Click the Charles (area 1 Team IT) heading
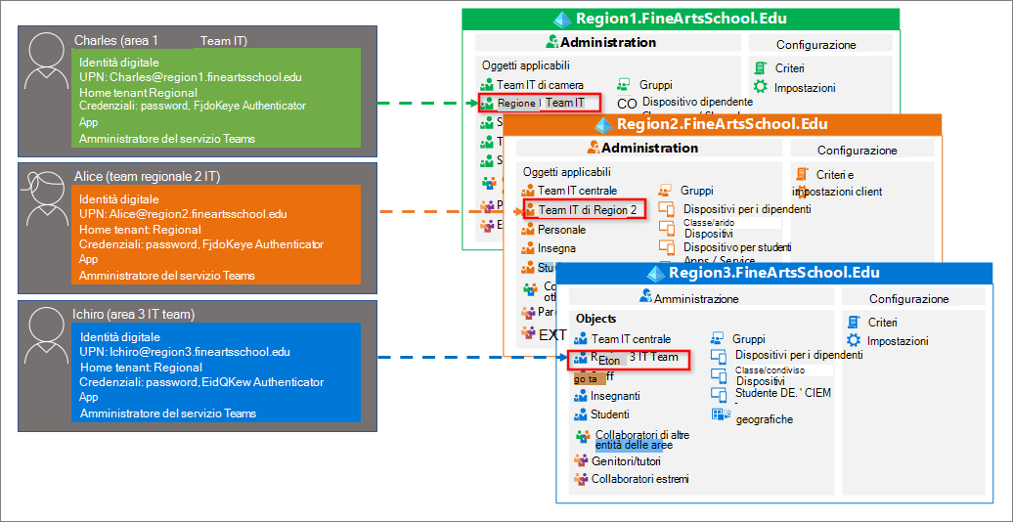Screen dimensions: 1013x522 161,41
